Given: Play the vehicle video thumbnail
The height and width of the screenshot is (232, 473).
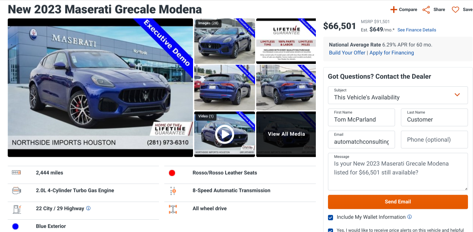Looking at the screenshot, I should coord(224,134).
